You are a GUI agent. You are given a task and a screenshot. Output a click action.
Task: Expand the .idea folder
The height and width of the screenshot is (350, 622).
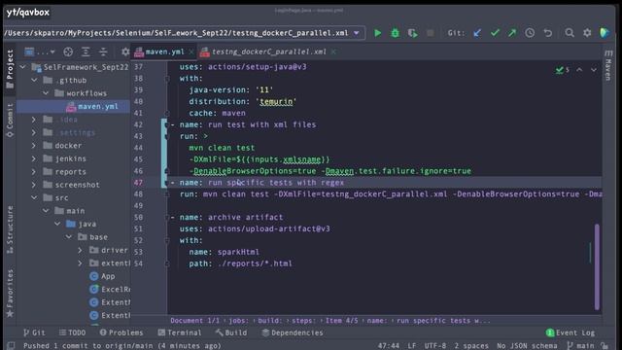(x=34, y=120)
